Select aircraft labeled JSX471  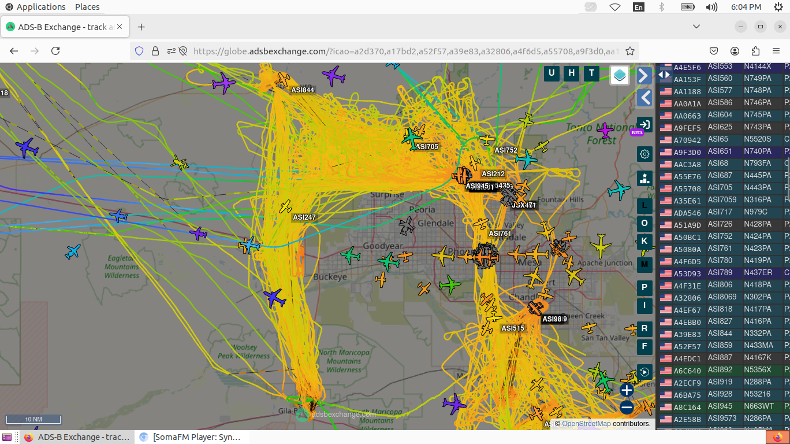tap(524, 205)
